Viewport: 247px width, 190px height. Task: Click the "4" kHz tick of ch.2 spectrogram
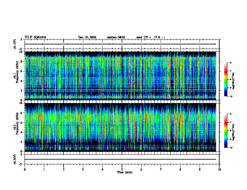pos(22,132)
